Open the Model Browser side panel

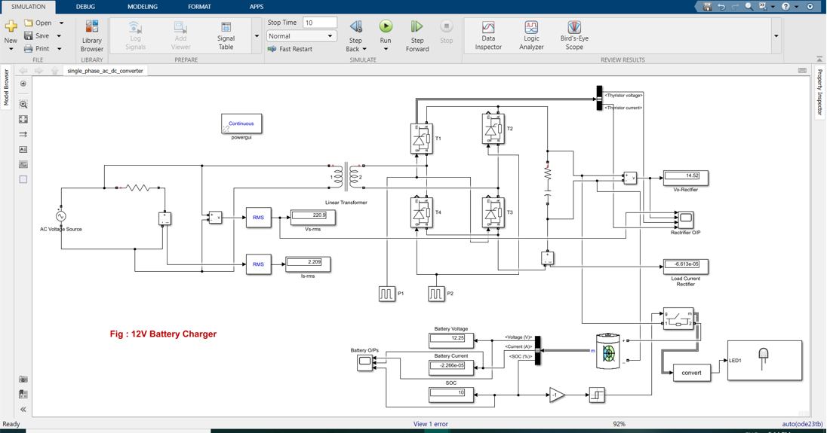click(6, 87)
